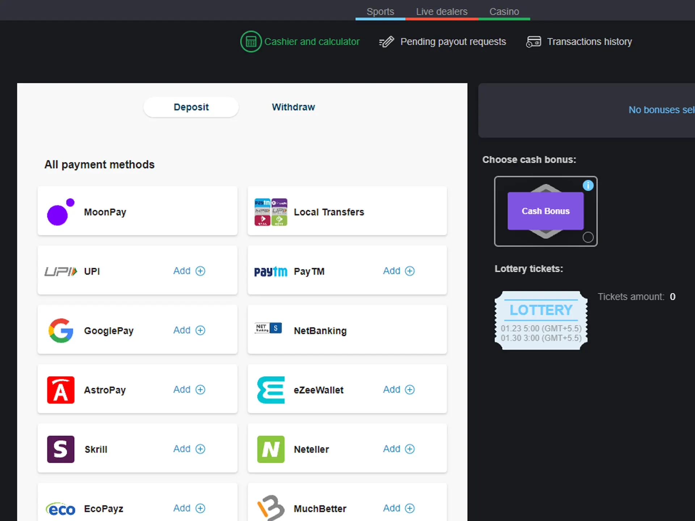The height and width of the screenshot is (521, 695).
Task: Click Add link for UPI
Action: click(x=182, y=271)
